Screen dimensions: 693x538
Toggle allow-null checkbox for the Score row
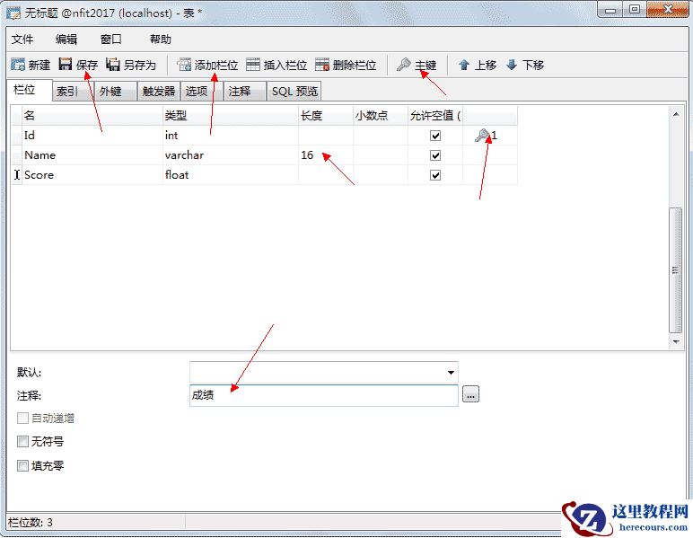[x=435, y=175]
